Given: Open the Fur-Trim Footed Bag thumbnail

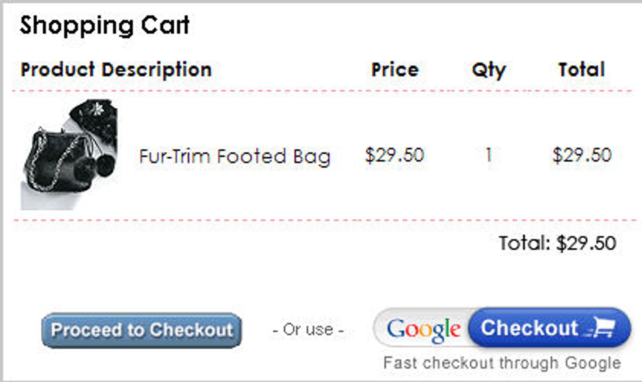Looking at the screenshot, I should (x=69, y=154).
